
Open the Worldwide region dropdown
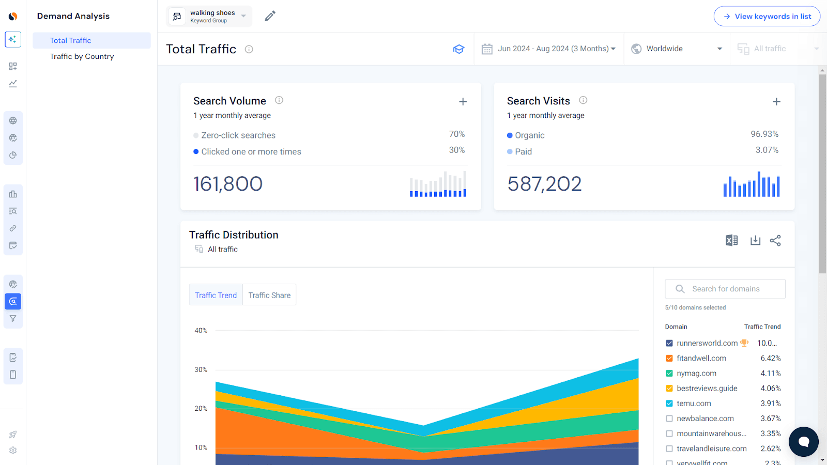[x=677, y=48]
